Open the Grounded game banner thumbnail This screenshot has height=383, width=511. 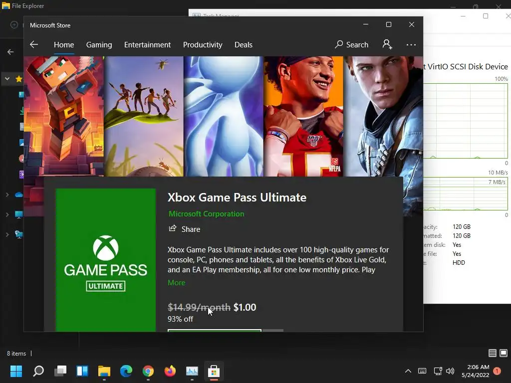point(144,116)
